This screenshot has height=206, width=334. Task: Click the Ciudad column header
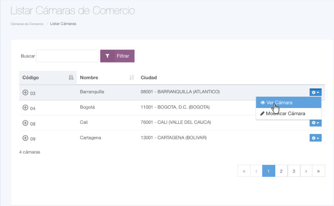tap(149, 78)
